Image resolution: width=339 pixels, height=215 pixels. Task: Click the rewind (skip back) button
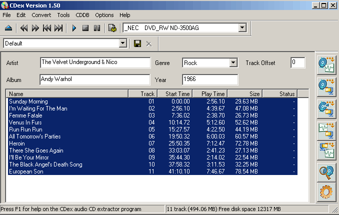point(24,28)
